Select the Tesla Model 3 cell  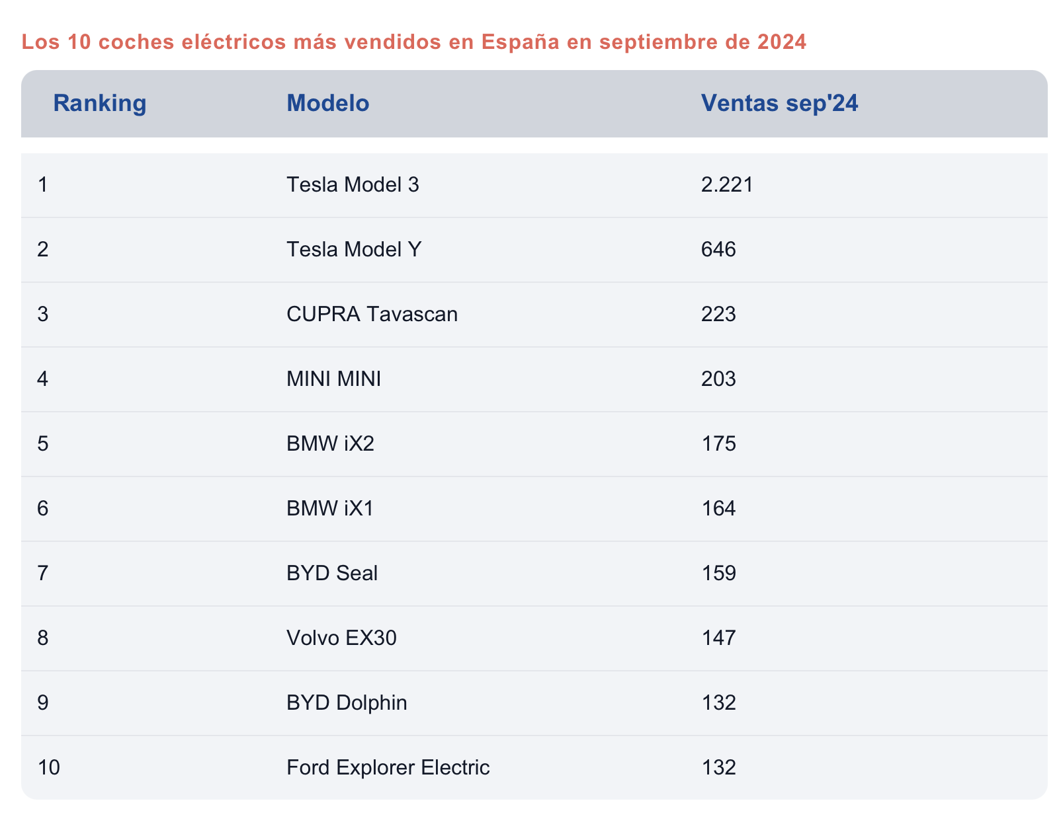[353, 185]
